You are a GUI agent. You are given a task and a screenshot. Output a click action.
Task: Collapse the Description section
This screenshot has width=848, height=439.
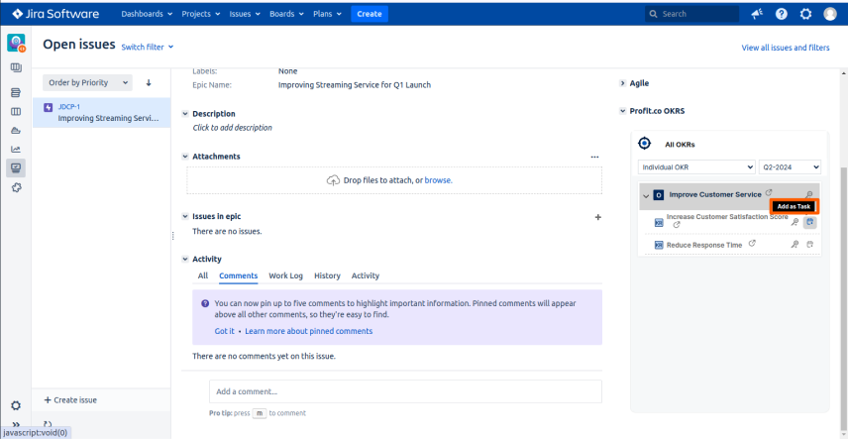coord(185,114)
